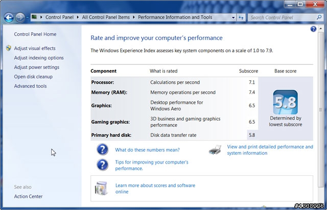Expand the arrow after Control Panel breadcrumb
The height and width of the screenshot is (210, 327).
pos(78,17)
